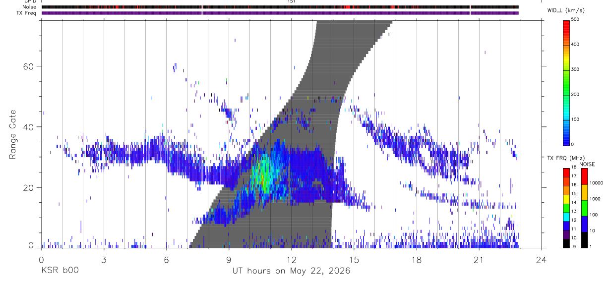Viewport: 609px width, 281px height.
Task: Click the horizontal Noise strip above the plot
Action: point(280,7)
